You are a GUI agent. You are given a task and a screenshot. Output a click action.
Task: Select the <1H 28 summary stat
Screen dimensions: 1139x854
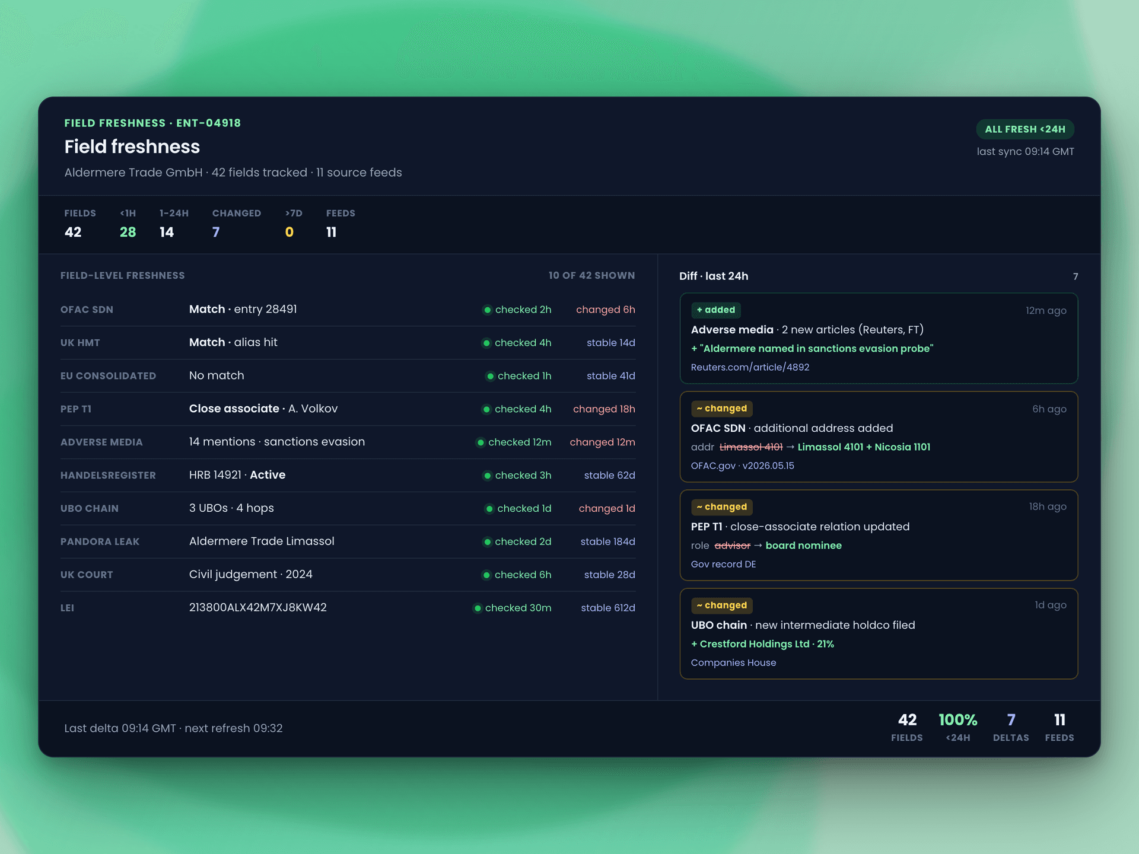point(128,224)
